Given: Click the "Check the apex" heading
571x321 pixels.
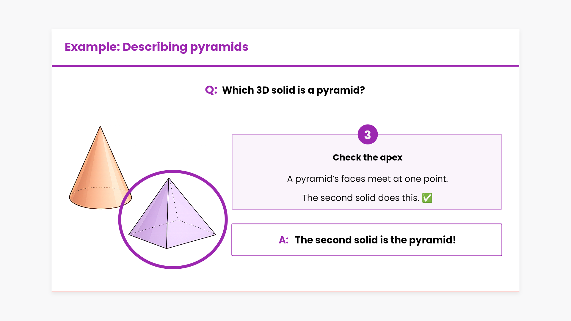Looking at the screenshot, I should (367, 158).
